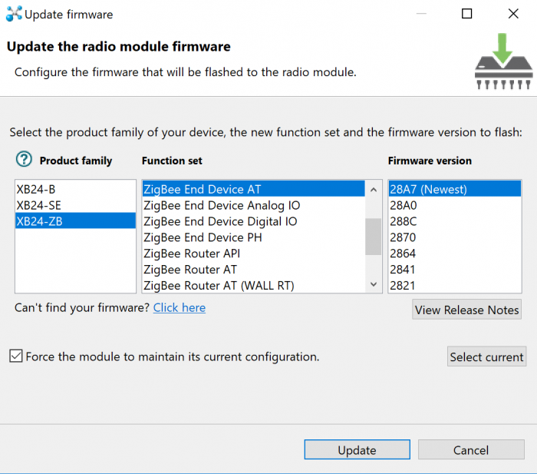Start flashing with the Update button

click(357, 449)
